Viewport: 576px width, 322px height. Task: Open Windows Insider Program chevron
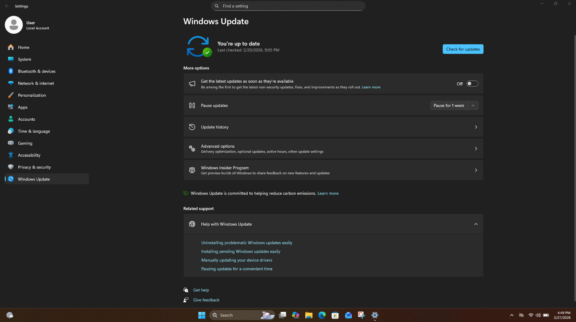tap(476, 170)
